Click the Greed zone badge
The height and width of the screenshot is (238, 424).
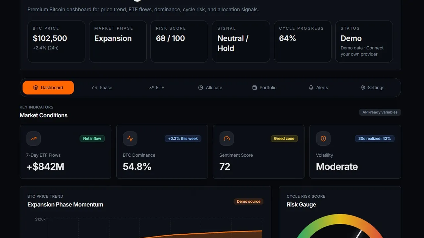pos(284,139)
